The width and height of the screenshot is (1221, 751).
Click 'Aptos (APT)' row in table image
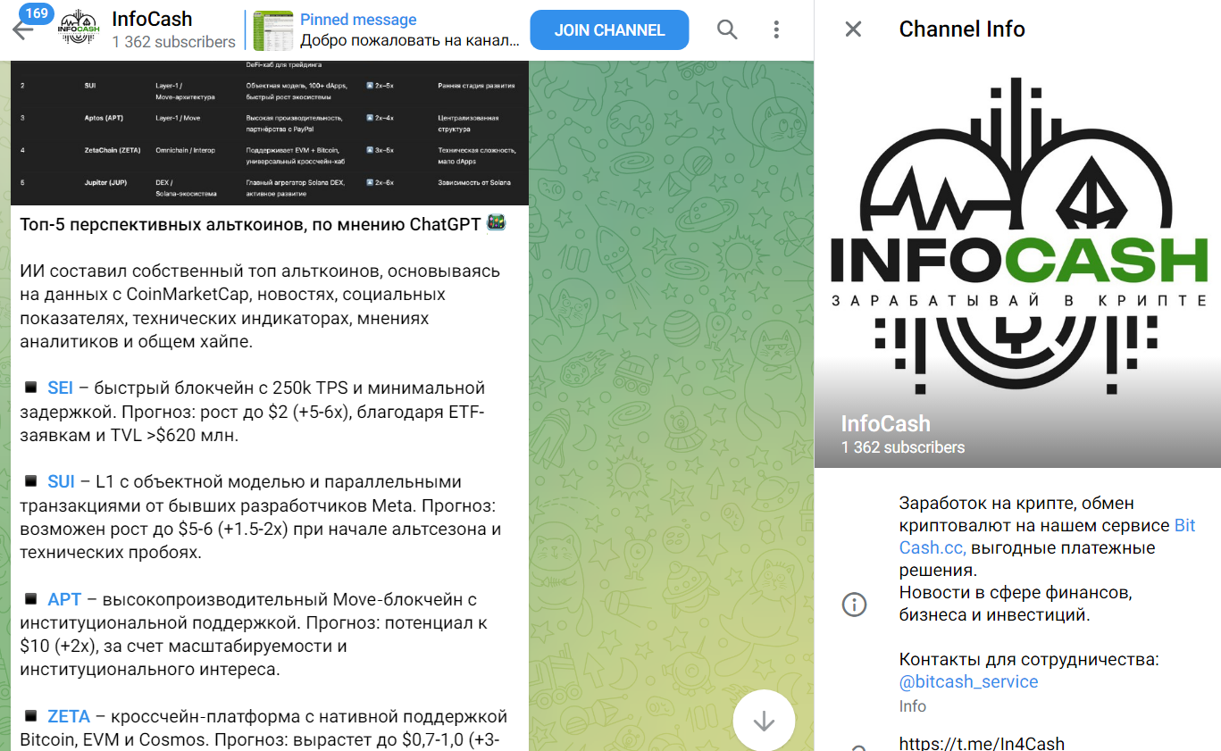[270, 123]
